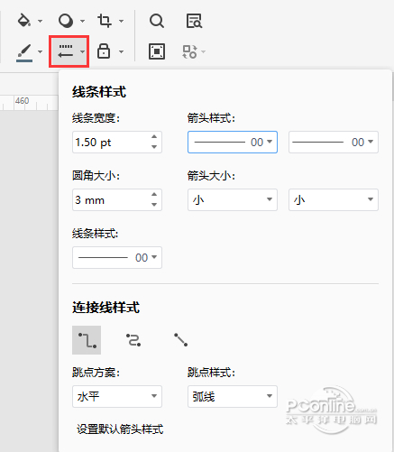Select the crop tool icon

105,21
